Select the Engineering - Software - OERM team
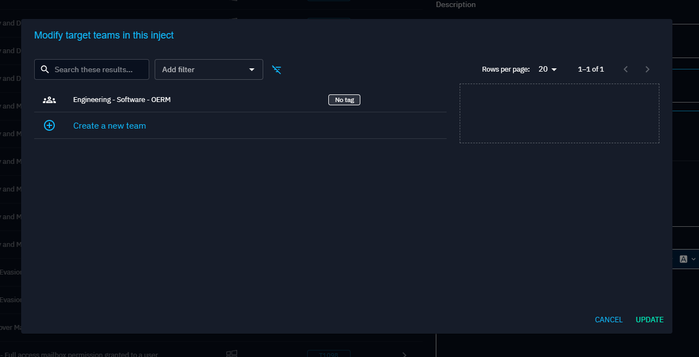The image size is (699, 357). (x=122, y=100)
